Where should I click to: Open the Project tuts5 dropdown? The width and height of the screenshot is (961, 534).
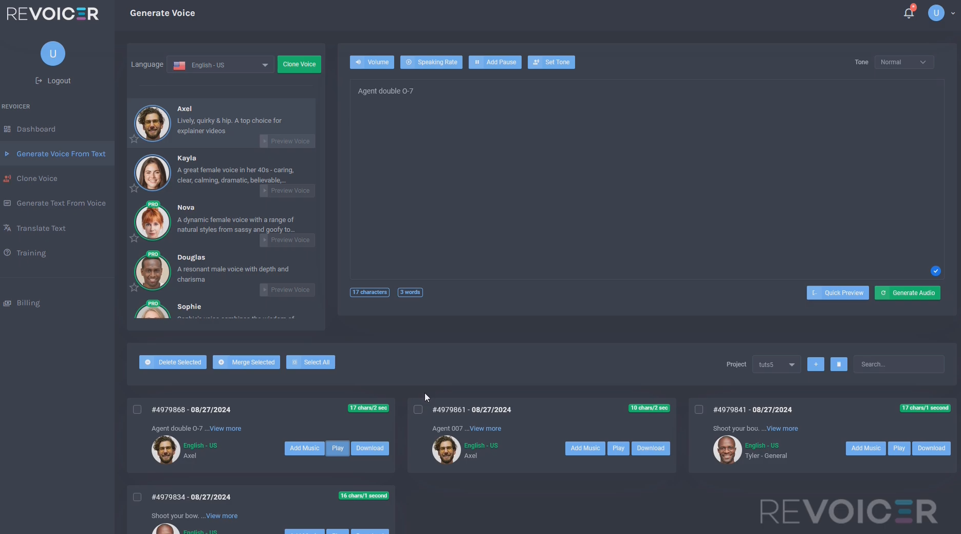[x=776, y=364]
